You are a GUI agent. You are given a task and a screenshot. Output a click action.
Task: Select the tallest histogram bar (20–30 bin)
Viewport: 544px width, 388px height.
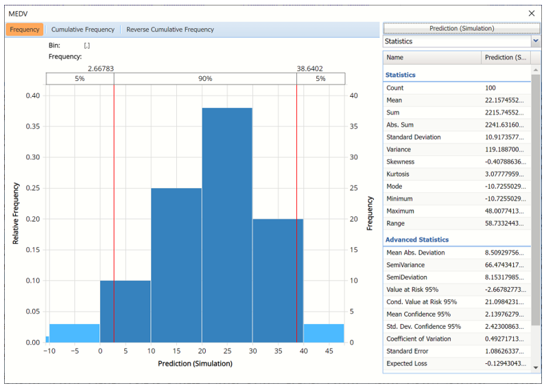tap(227, 225)
